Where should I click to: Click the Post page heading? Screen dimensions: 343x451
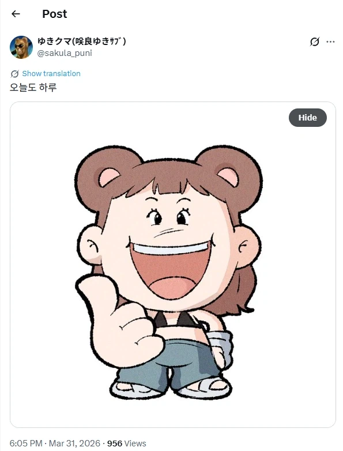click(x=54, y=14)
